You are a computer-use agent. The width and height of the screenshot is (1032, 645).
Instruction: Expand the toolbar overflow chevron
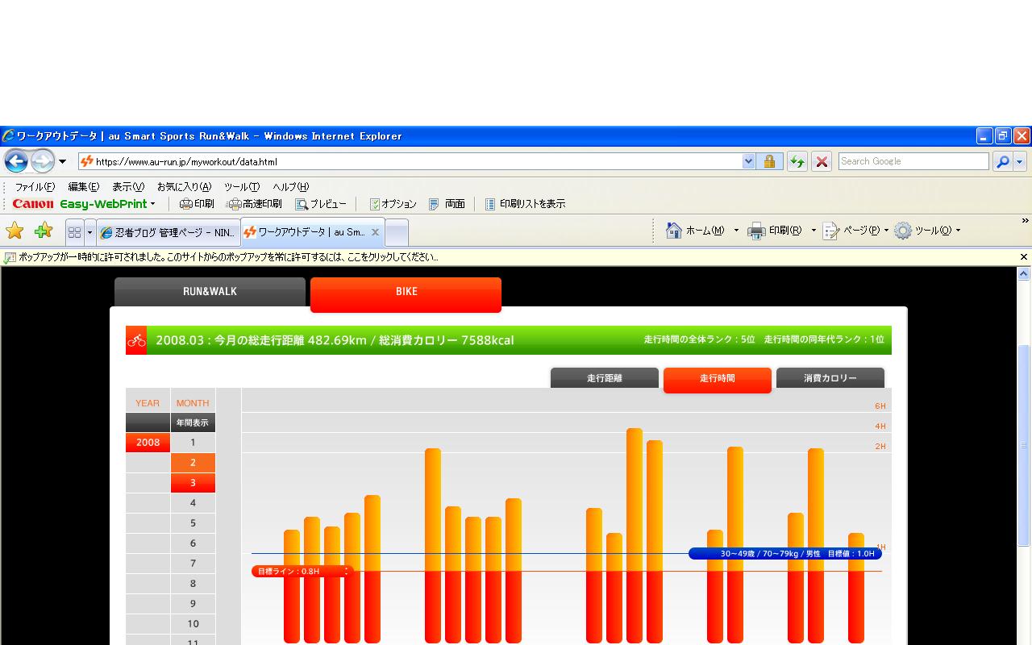click(x=1025, y=220)
